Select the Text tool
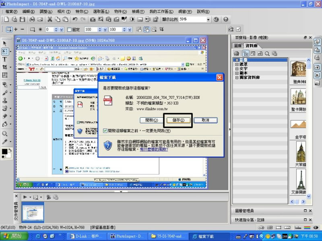The image size is (322, 241). coord(4,59)
